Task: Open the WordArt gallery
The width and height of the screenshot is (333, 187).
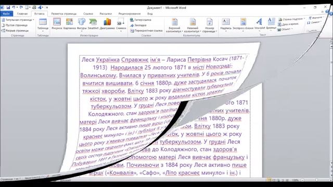Action: pyautogui.click(x=260, y=24)
